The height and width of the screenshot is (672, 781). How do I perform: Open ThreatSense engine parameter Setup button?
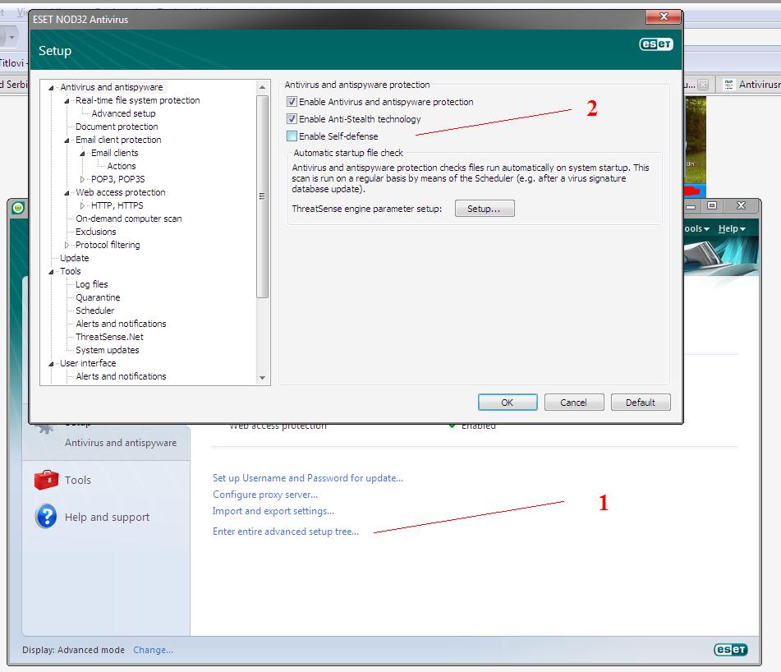click(x=485, y=209)
